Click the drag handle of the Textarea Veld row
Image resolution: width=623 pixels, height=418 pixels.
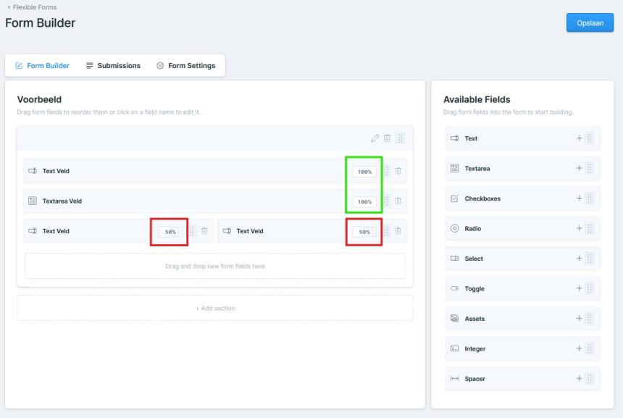click(x=386, y=201)
